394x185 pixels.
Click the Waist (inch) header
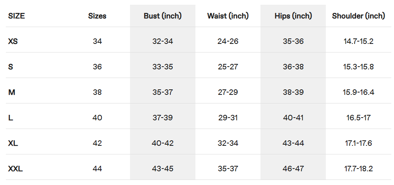click(x=228, y=16)
